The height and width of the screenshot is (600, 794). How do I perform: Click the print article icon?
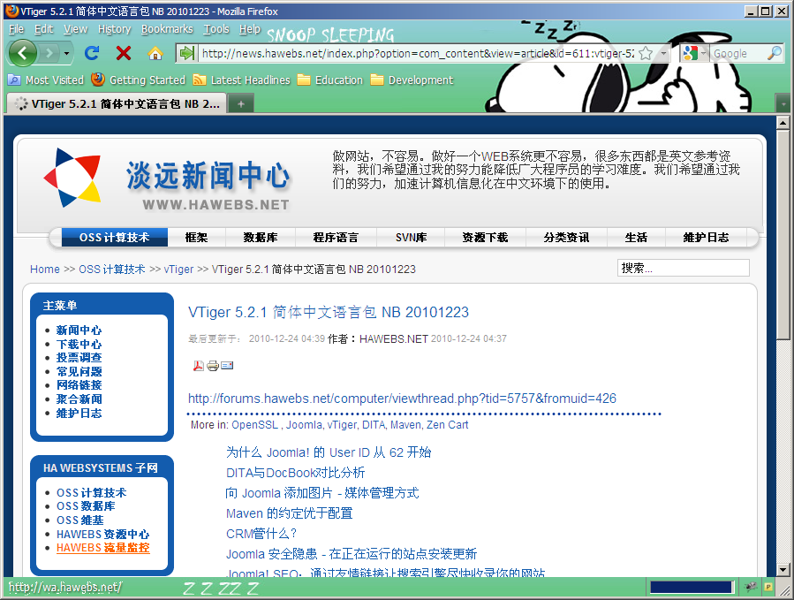click(213, 365)
